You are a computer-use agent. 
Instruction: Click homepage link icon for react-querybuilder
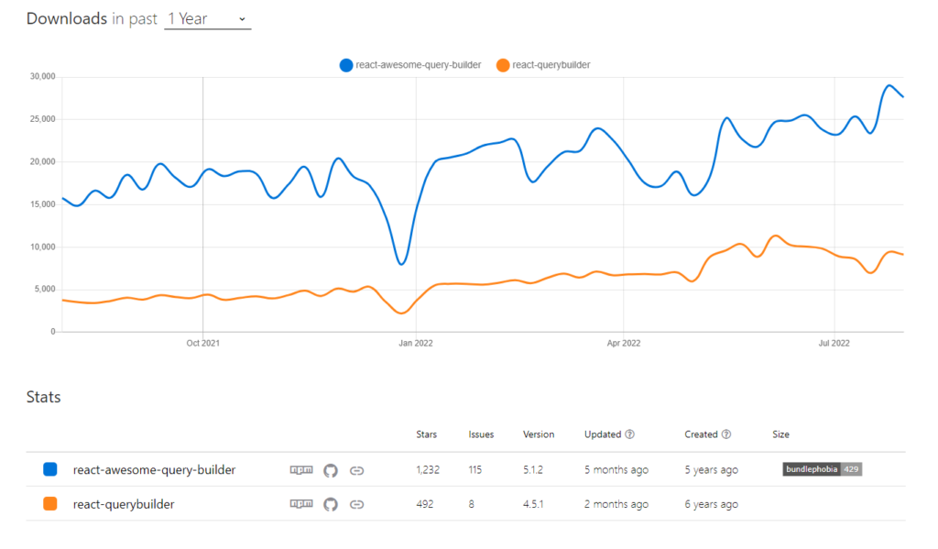click(x=357, y=504)
